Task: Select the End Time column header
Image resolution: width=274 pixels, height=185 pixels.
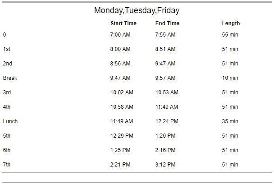Action: point(167,23)
